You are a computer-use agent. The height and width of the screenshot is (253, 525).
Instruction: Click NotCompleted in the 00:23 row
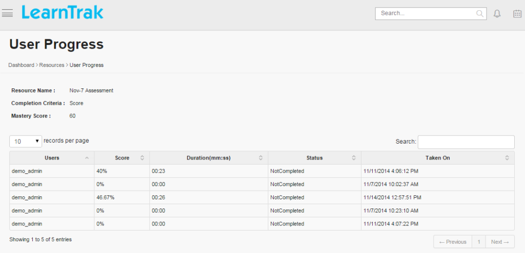click(x=287, y=171)
